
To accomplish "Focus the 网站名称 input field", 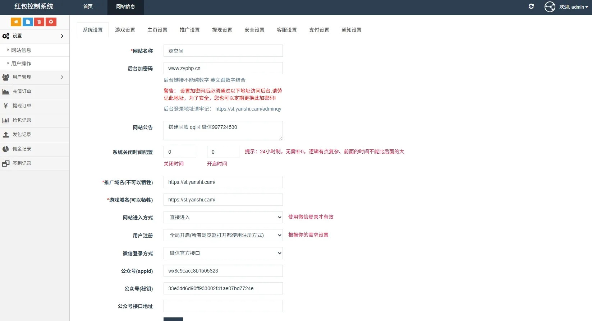I will [x=223, y=51].
